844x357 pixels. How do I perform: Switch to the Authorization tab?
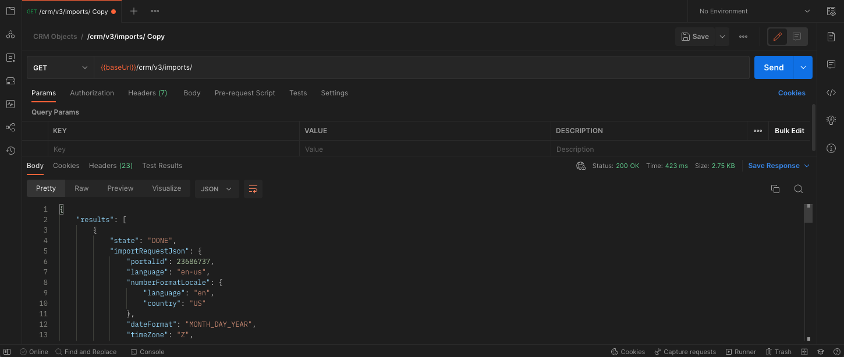91,92
